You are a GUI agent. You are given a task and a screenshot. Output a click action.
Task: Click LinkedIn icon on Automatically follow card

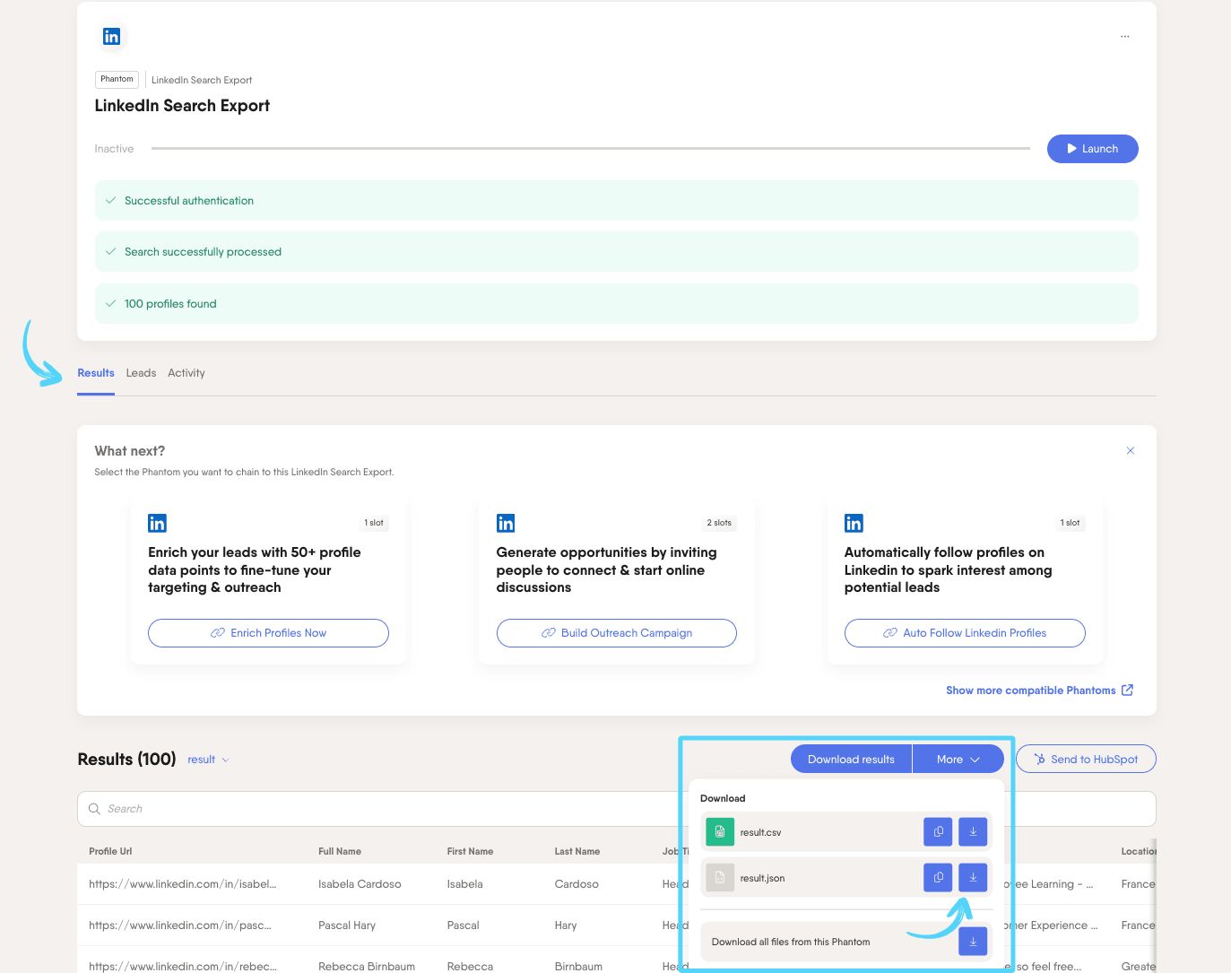point(854,523)
